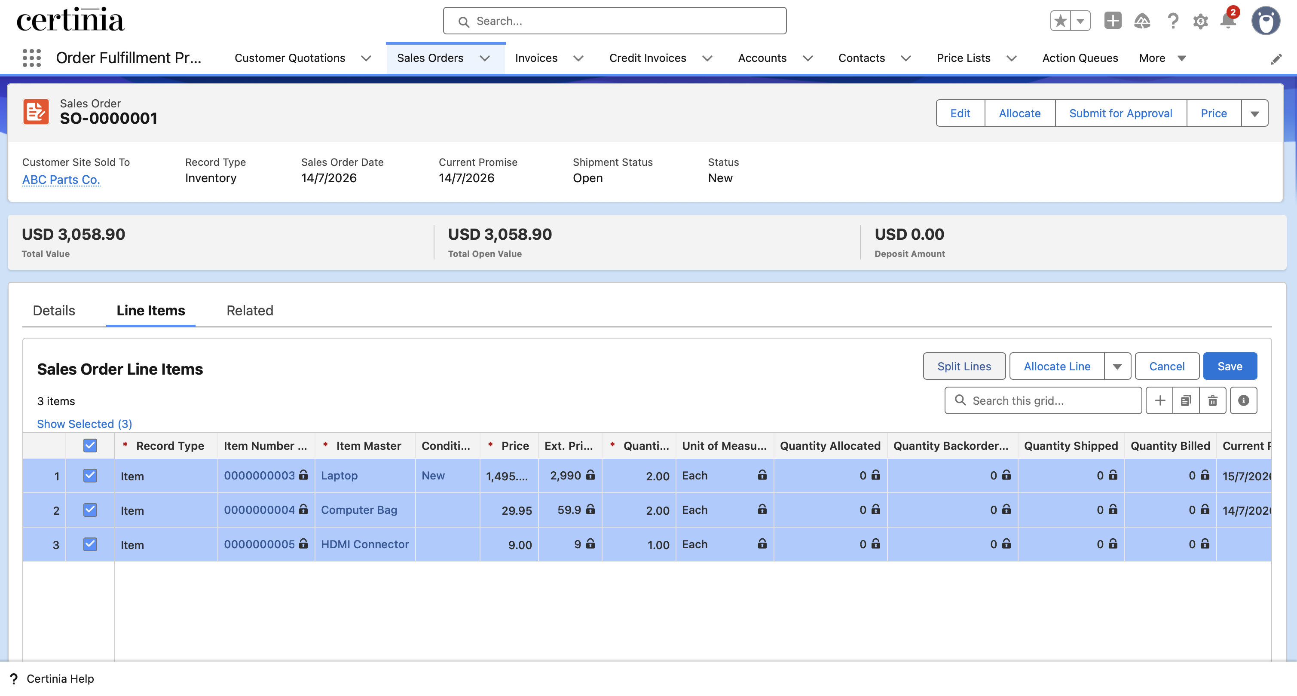Cancel line item changes

click(x=1167, y=366)
